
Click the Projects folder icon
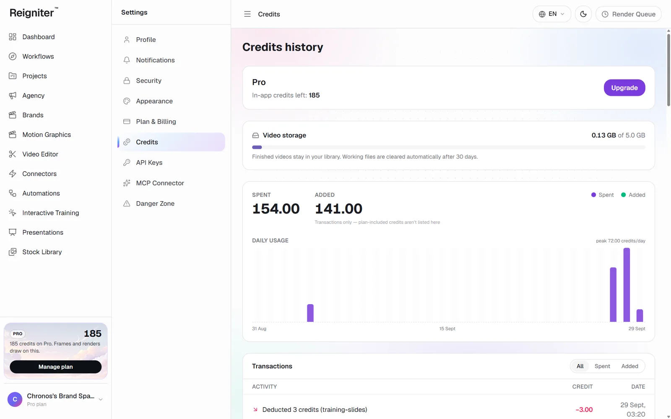[x=13, y=76]
